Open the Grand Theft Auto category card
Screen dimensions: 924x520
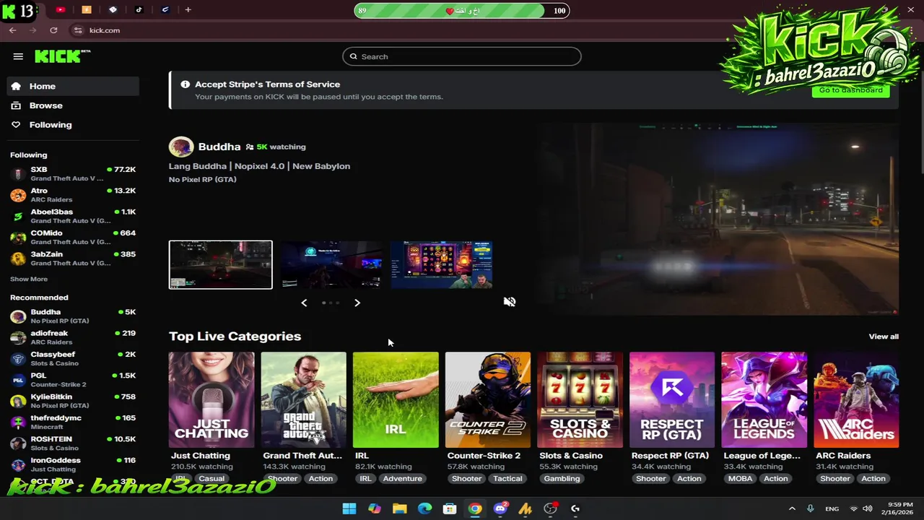[x=303, y=399]
